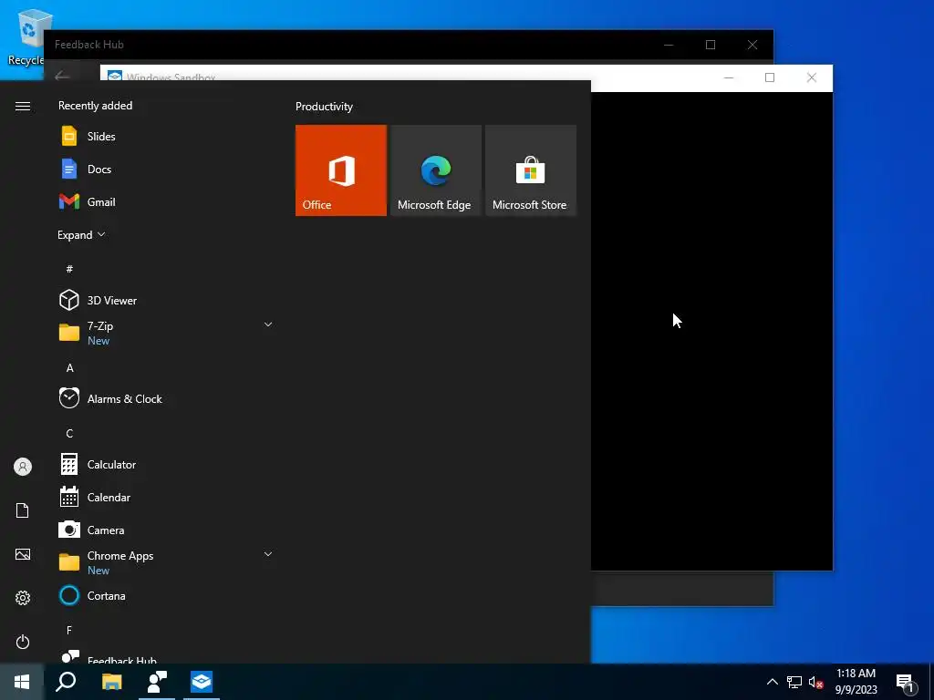Image resolution: width=934 pixels, height=700 pixels.
Task: Click the C letter group header
Action: 69,433
